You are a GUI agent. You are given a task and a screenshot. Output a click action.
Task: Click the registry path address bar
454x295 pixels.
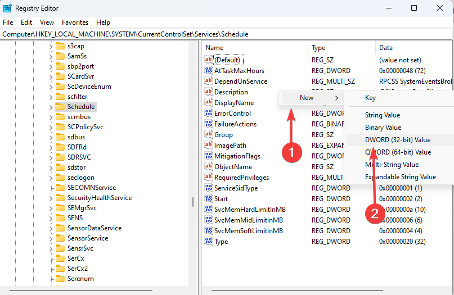[x=226, y=34]
